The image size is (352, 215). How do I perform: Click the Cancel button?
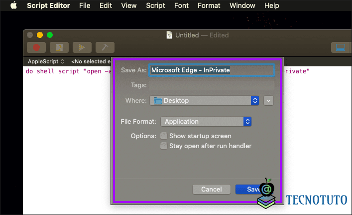coord(212,190)
